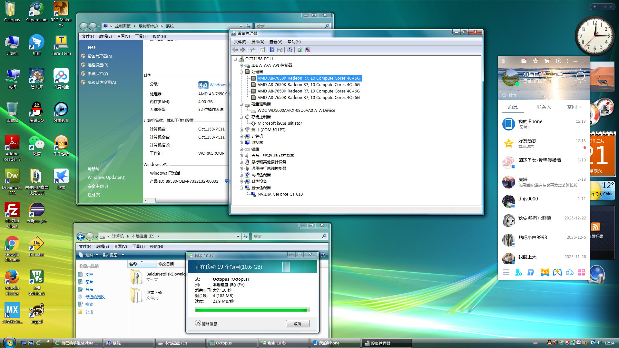Switch to 联系人 tab in QQ
The image size is (619, 348).
tap(544, 107)
